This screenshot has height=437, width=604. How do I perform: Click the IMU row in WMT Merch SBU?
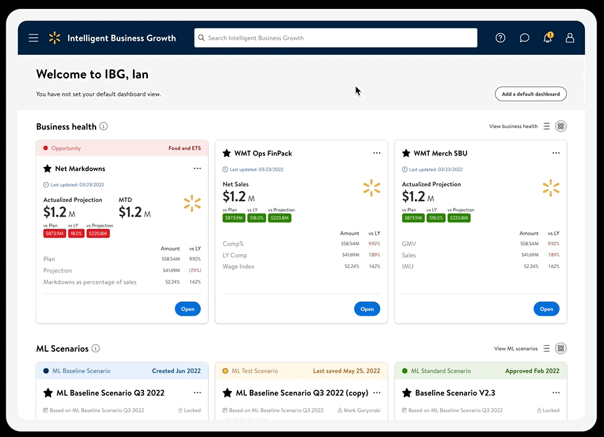click(x=481, y=266)
